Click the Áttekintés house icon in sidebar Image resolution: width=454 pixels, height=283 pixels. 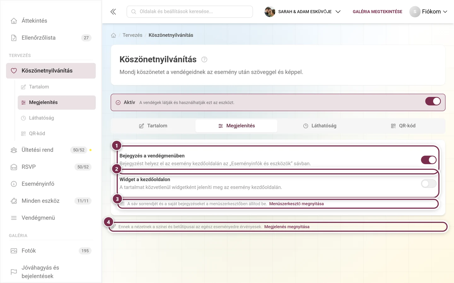(x=14, y=21)
